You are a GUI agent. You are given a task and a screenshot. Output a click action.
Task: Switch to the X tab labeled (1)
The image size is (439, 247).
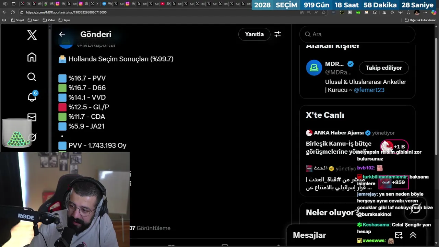pos(25,4)
